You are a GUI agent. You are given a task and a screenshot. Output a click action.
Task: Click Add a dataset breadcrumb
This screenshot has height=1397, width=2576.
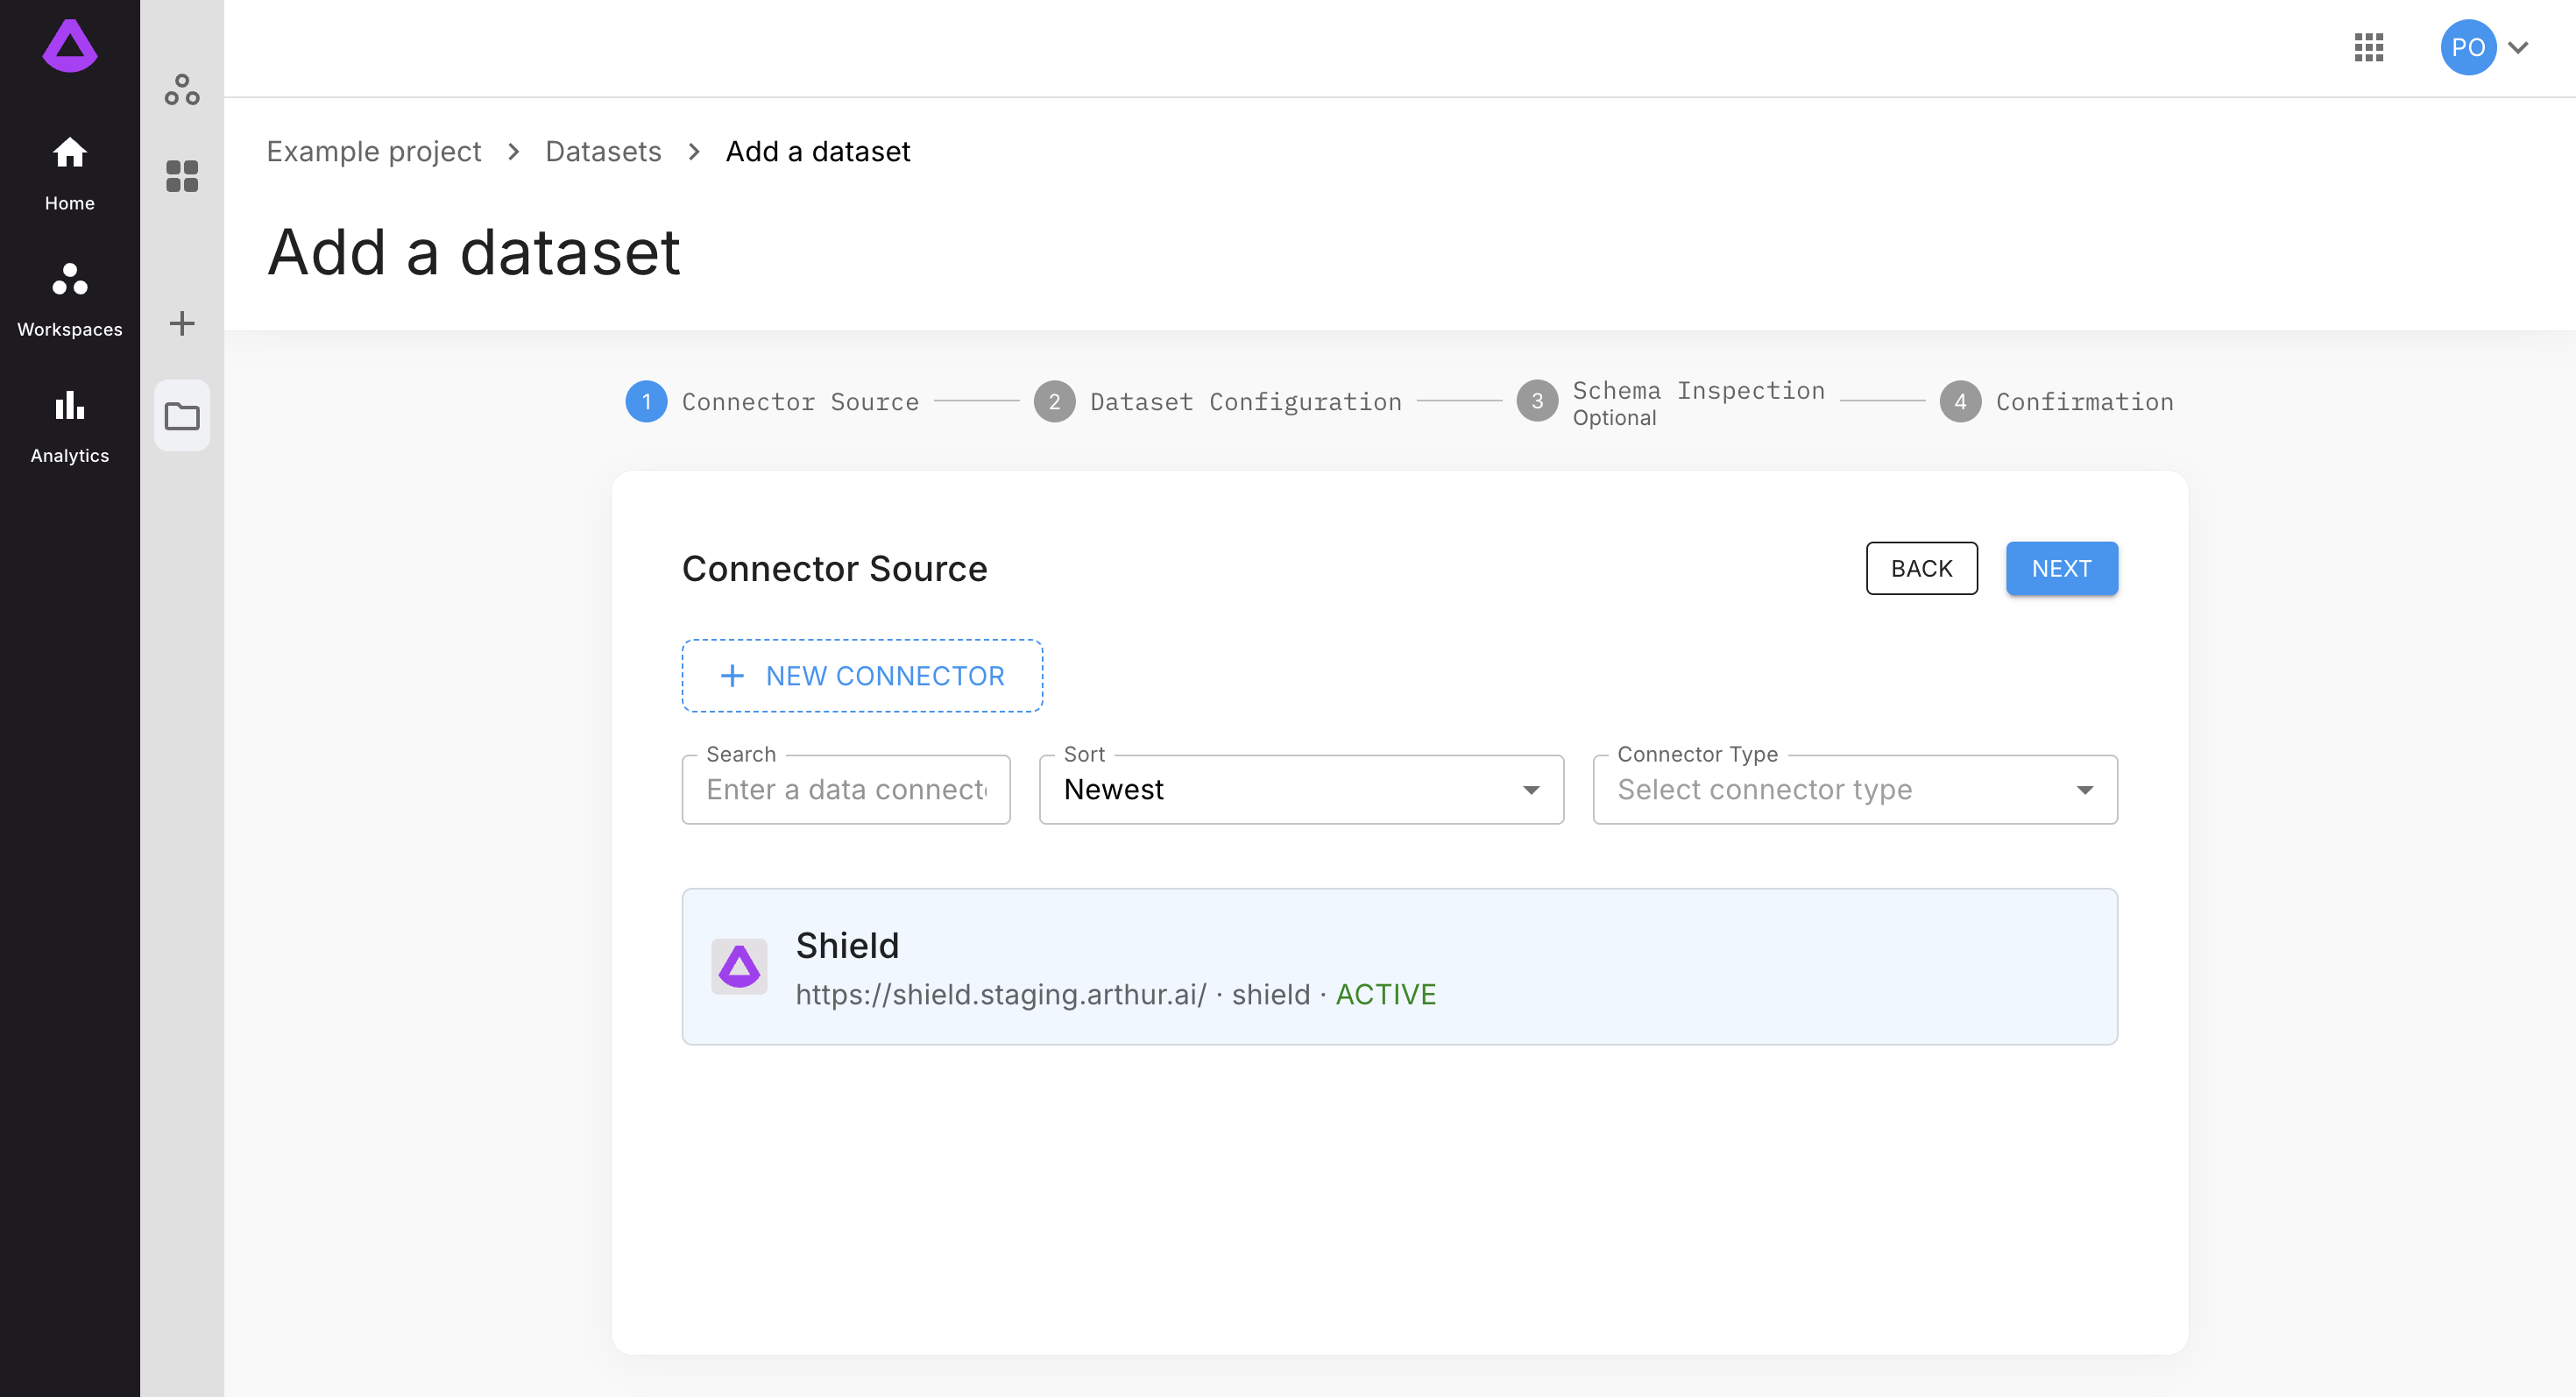coord(818,151)
